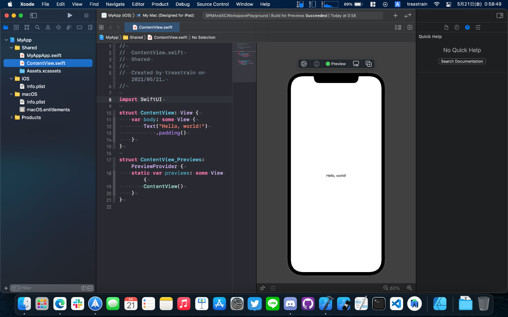Open the Test navigator diamond icon

(x=58, y=27)
